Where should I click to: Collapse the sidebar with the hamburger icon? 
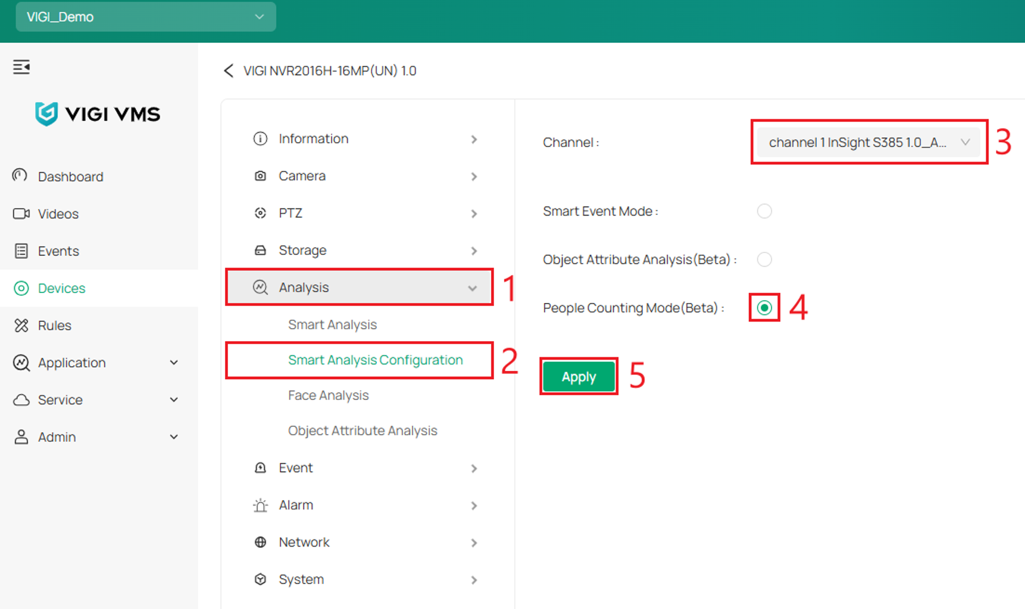click(21, 67)
